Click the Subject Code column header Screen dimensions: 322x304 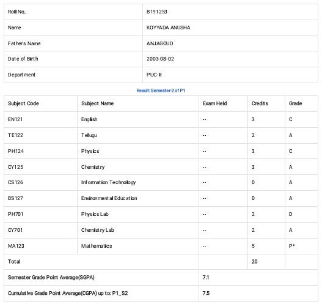tap(23, 103)
